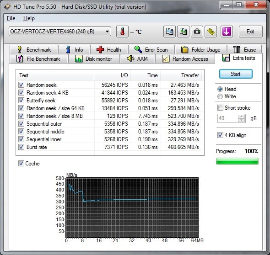
Task: Toggle the Sequential inner checkbox
Action: point(21,139)
